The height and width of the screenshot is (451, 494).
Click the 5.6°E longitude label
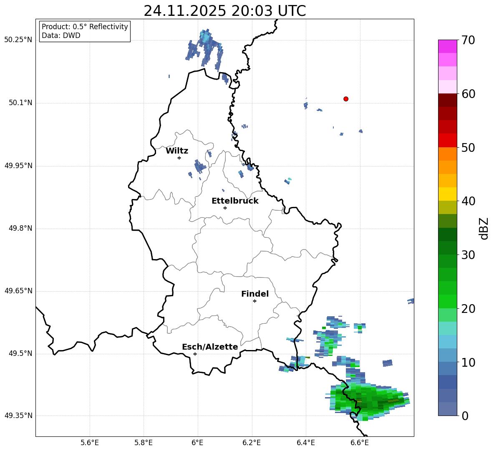click(90, 443)
